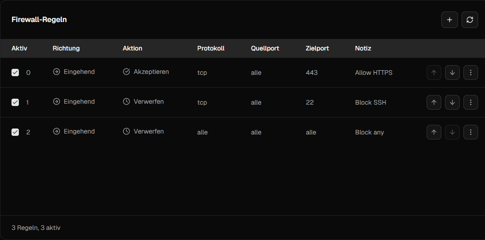Move the Block SSH rule down
The height and width of the screenshot is (240, 485).
(452, 102)
